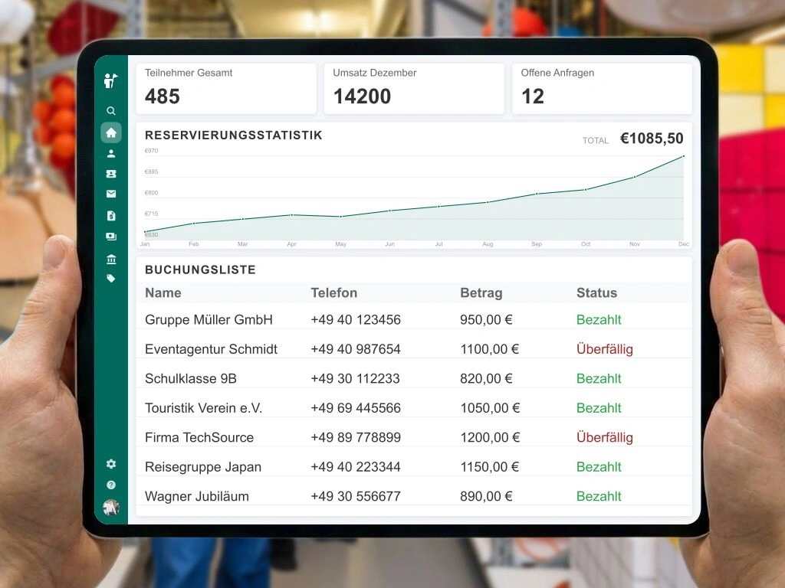
Task: Sort the list by Name column header
Action: point(163,292)
